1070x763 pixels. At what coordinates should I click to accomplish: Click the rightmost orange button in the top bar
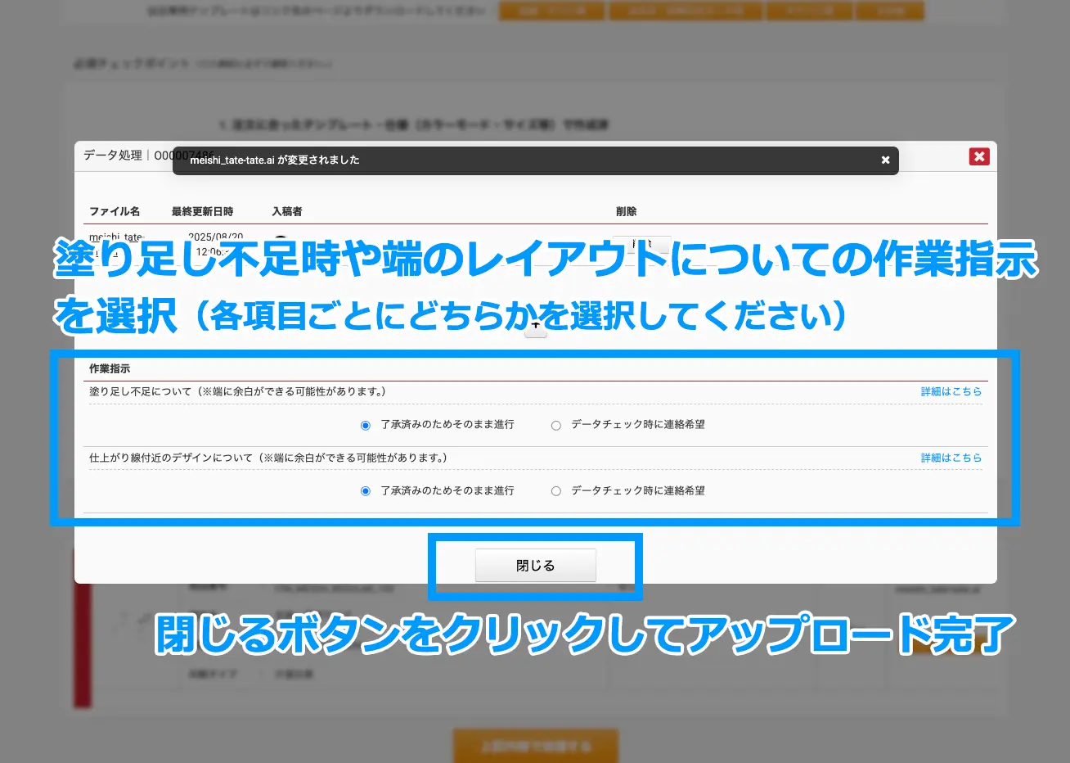(x=890, y=11)
